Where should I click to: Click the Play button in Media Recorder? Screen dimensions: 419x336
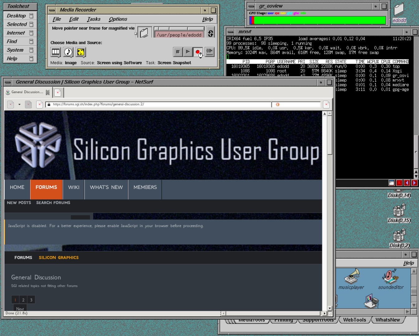[x=188, y=52]
